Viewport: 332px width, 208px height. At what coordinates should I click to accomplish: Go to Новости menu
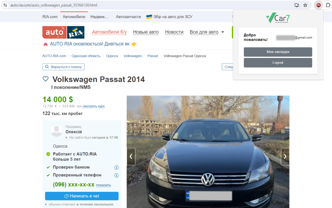(x=174, y=32)
